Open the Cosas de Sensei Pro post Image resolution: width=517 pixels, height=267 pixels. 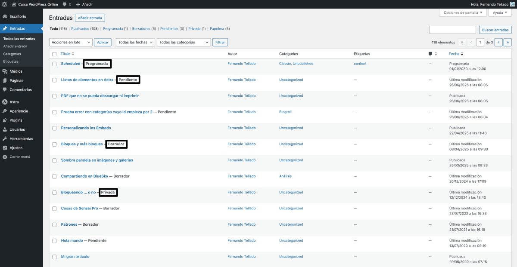click(x=80, y=208)
